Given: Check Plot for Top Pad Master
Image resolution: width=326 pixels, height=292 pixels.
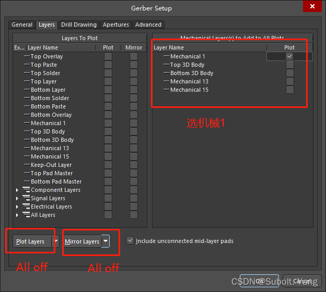Looking at the screenshot, I should tap(108, 173).
